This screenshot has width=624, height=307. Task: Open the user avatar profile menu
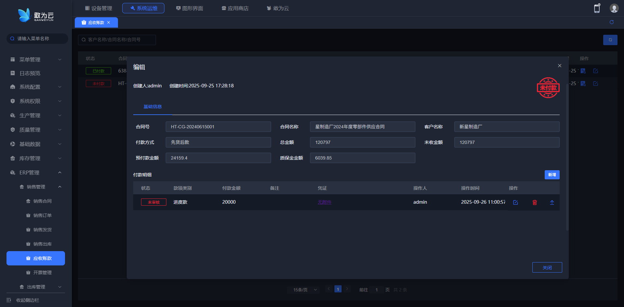614,8
